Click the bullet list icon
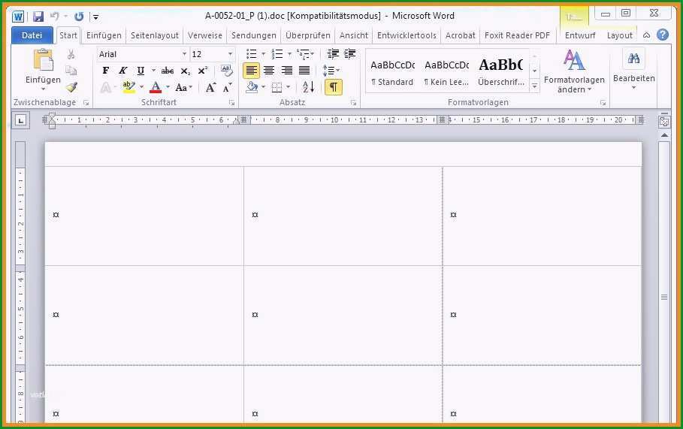683x429 pixels. pyautogui.click(x=251, y=54)
